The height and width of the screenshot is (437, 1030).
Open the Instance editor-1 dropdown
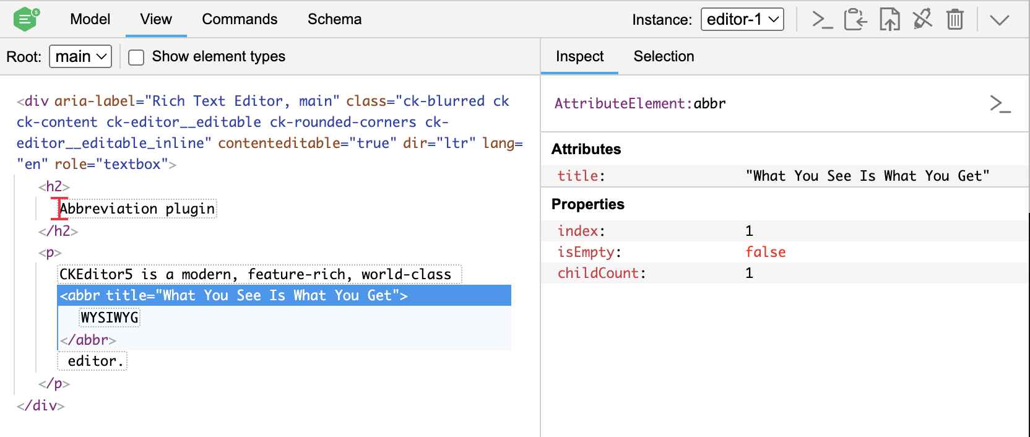(742, 20)
